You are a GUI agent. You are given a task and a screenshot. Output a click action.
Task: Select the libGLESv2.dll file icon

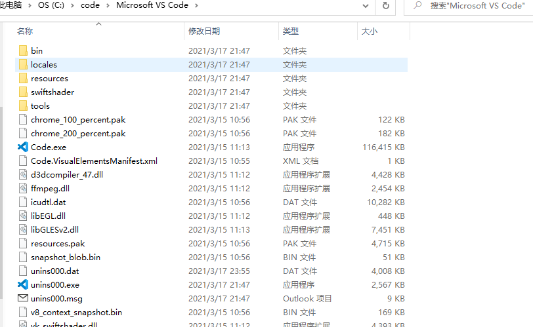23,229
